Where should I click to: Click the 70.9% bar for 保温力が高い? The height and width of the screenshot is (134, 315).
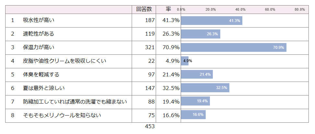coord(234,48)
